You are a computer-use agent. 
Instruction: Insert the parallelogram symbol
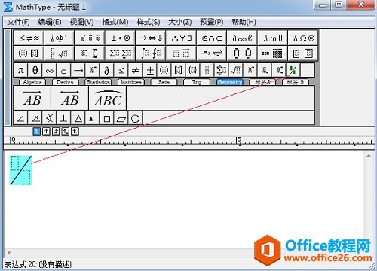(x=121, y=118)
